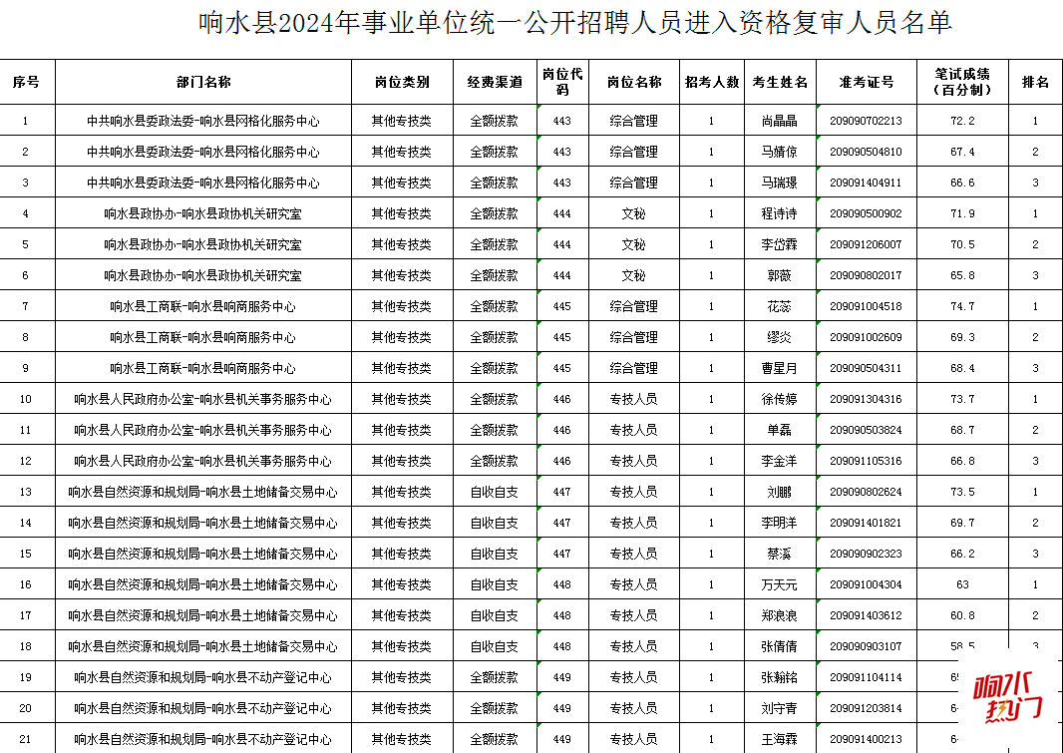
Task: Select score cell 60.8
Action: pos(962,616)
